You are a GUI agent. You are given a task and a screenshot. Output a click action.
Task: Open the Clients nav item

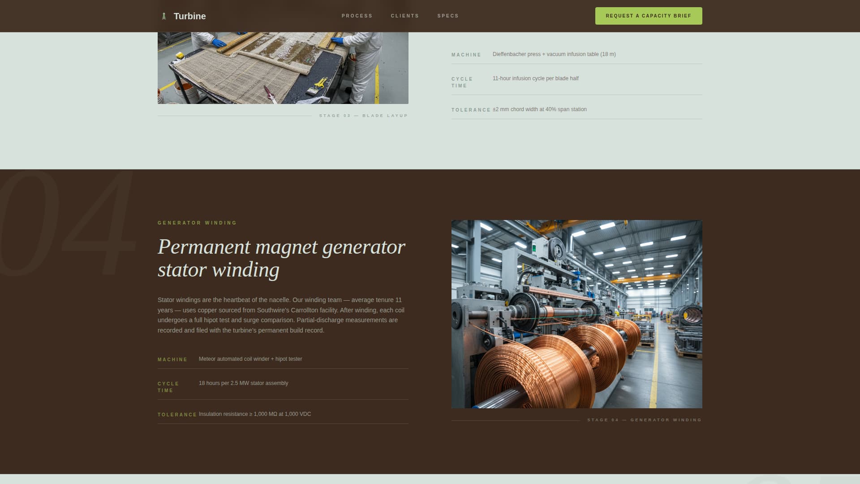coord(405,16)
